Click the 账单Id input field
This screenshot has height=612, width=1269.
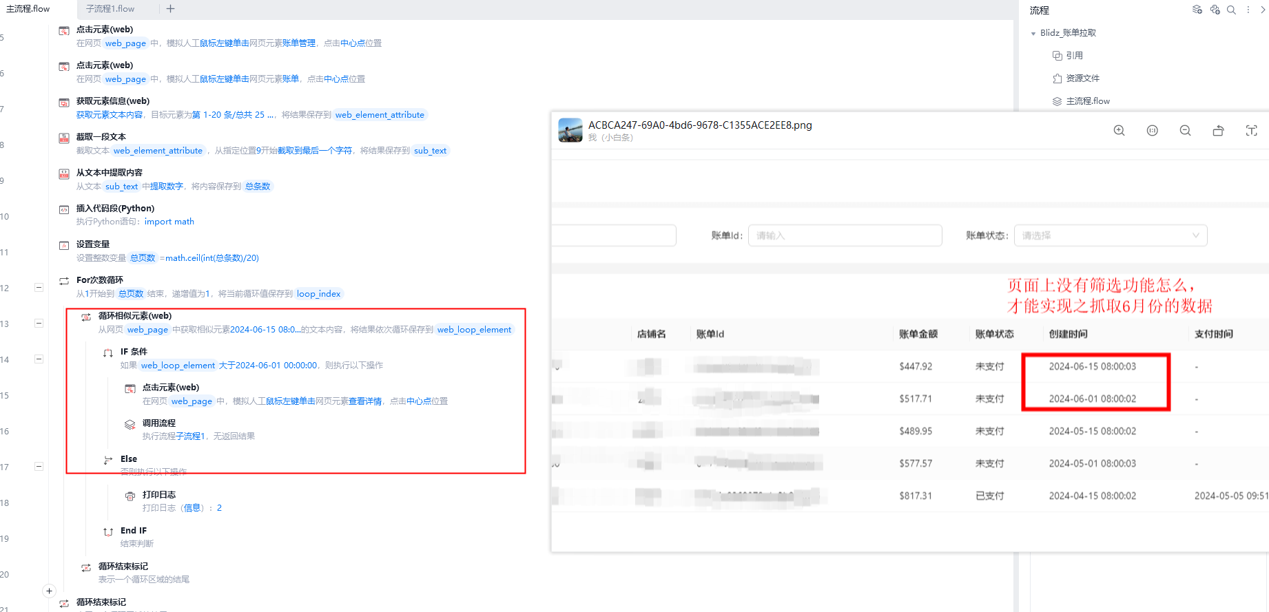pos(845,235)
